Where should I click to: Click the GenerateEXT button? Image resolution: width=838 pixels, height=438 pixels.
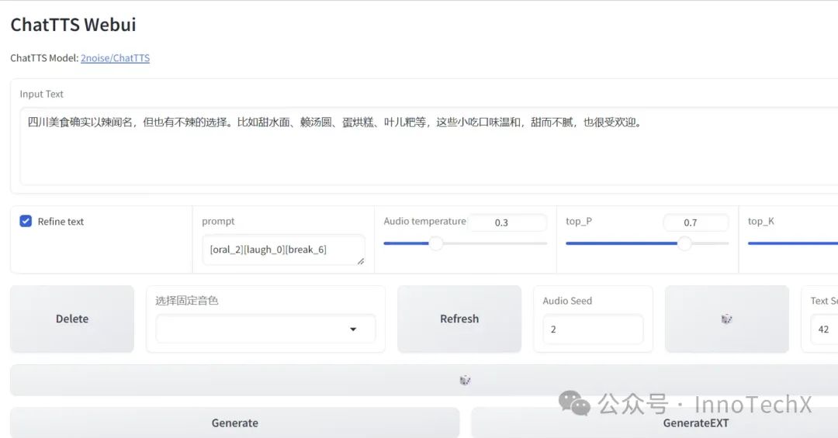tap(654, 423)
